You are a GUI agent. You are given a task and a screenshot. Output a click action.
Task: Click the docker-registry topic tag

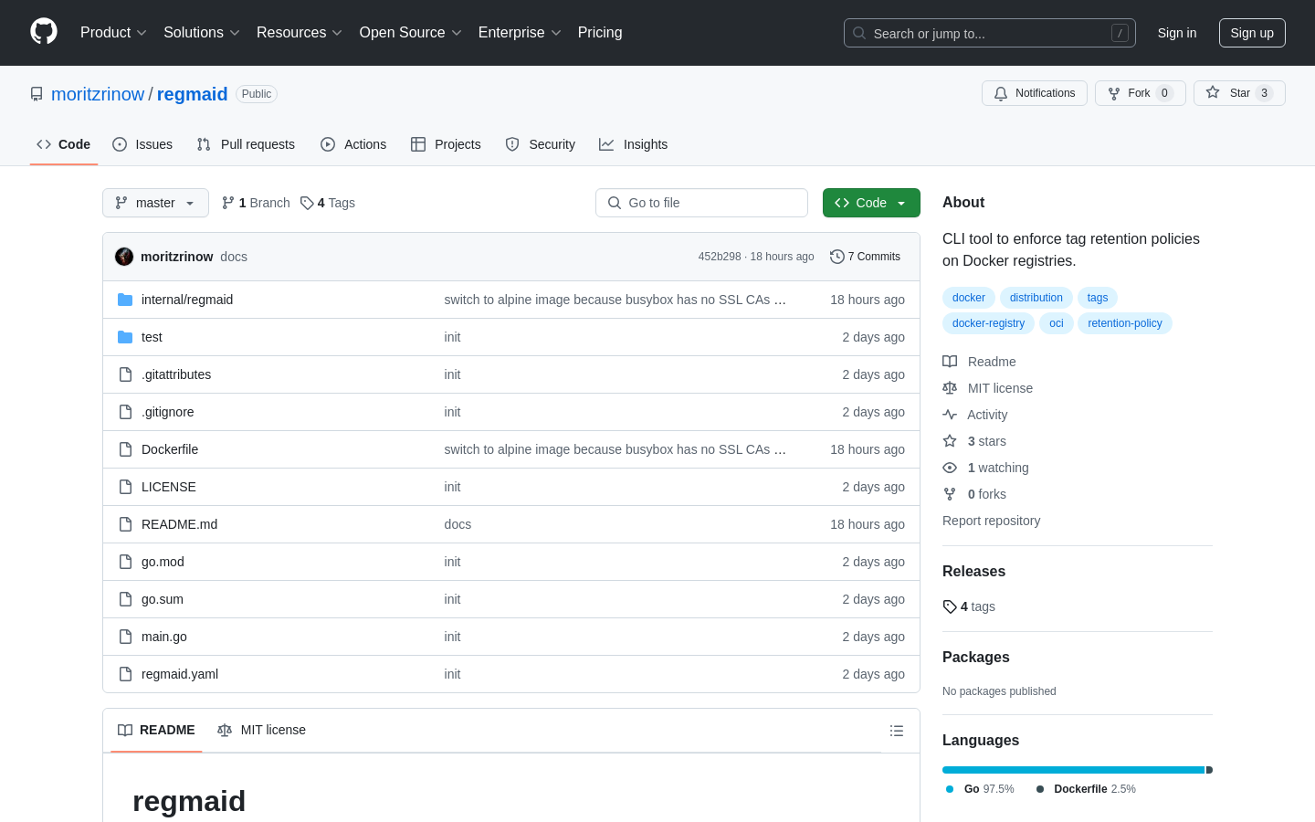click(x=988, y=323)
